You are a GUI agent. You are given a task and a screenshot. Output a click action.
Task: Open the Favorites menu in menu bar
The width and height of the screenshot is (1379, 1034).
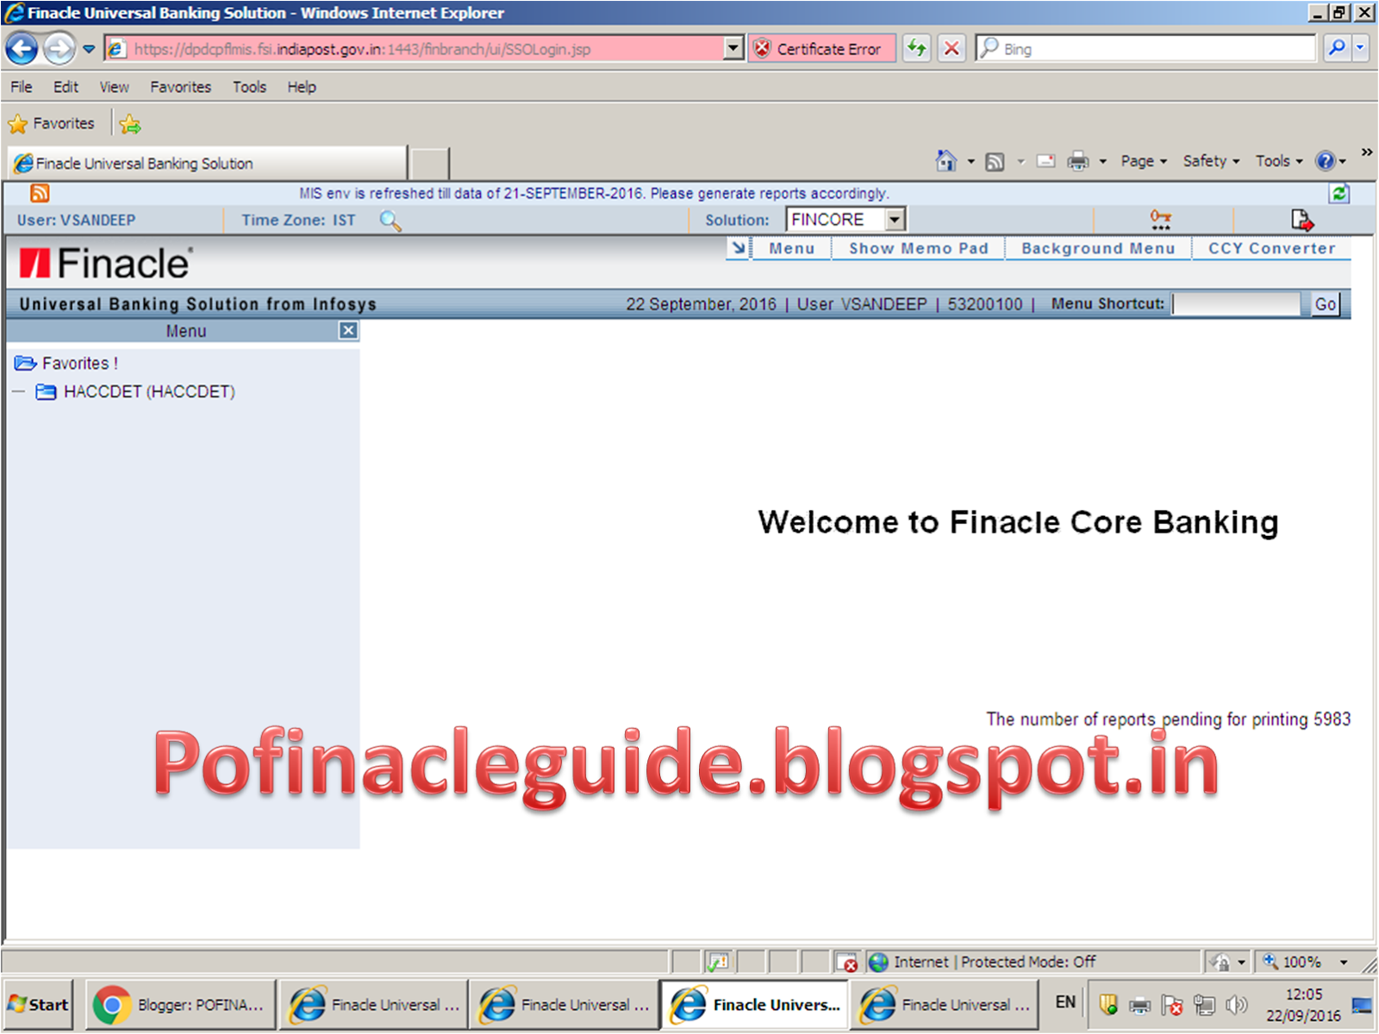(180, 87)
